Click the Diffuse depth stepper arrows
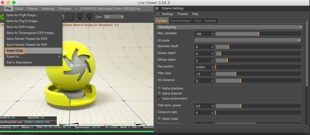 [x=212, y=60]
